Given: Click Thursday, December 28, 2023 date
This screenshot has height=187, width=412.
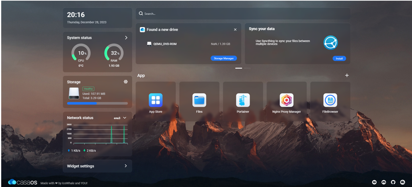Looking at the screenshot, I should coord(87,22).
